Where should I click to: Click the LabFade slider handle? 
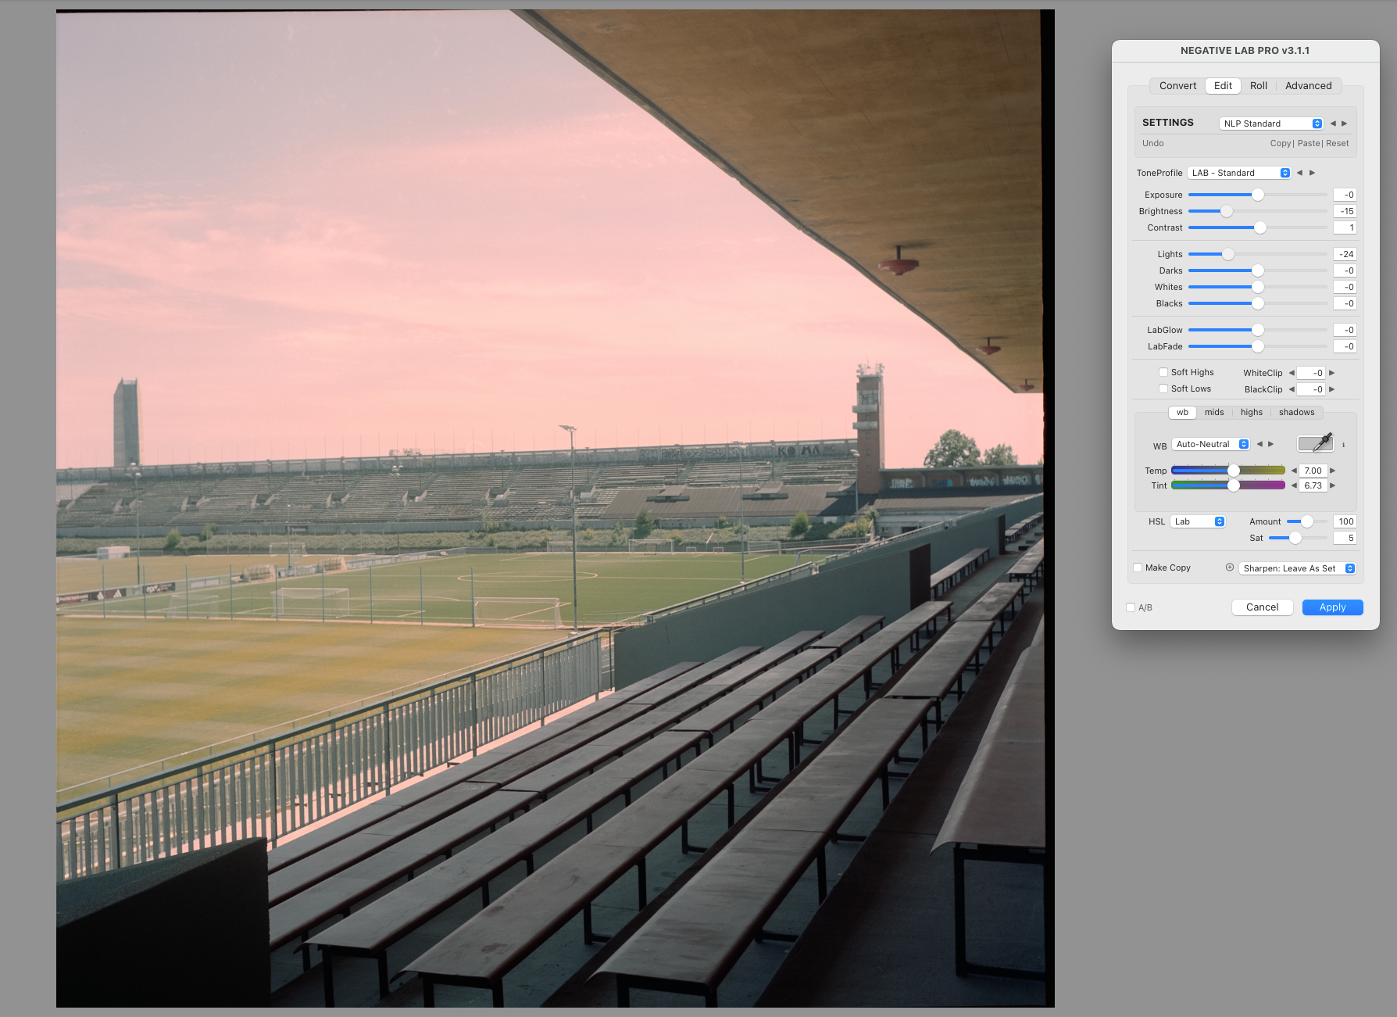pyautogui.click(x=1258, y=346)
